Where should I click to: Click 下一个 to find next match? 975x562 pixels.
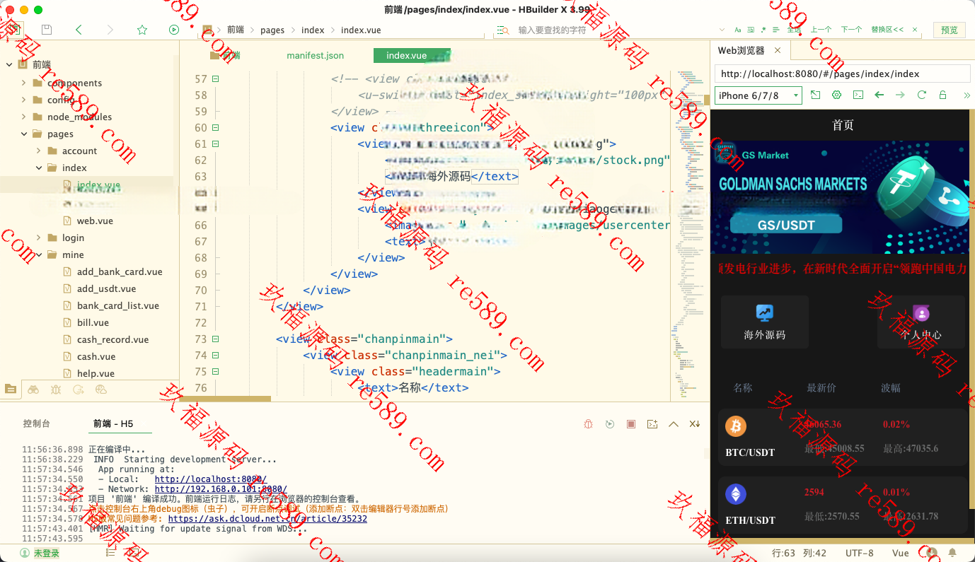[851, 30]
